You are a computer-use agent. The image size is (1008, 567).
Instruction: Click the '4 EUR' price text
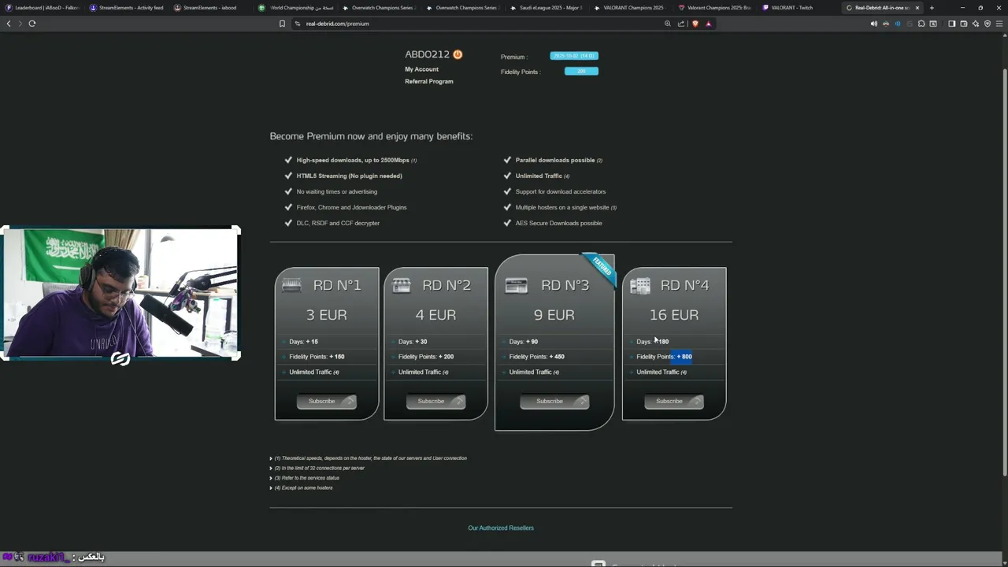point(435,315)
